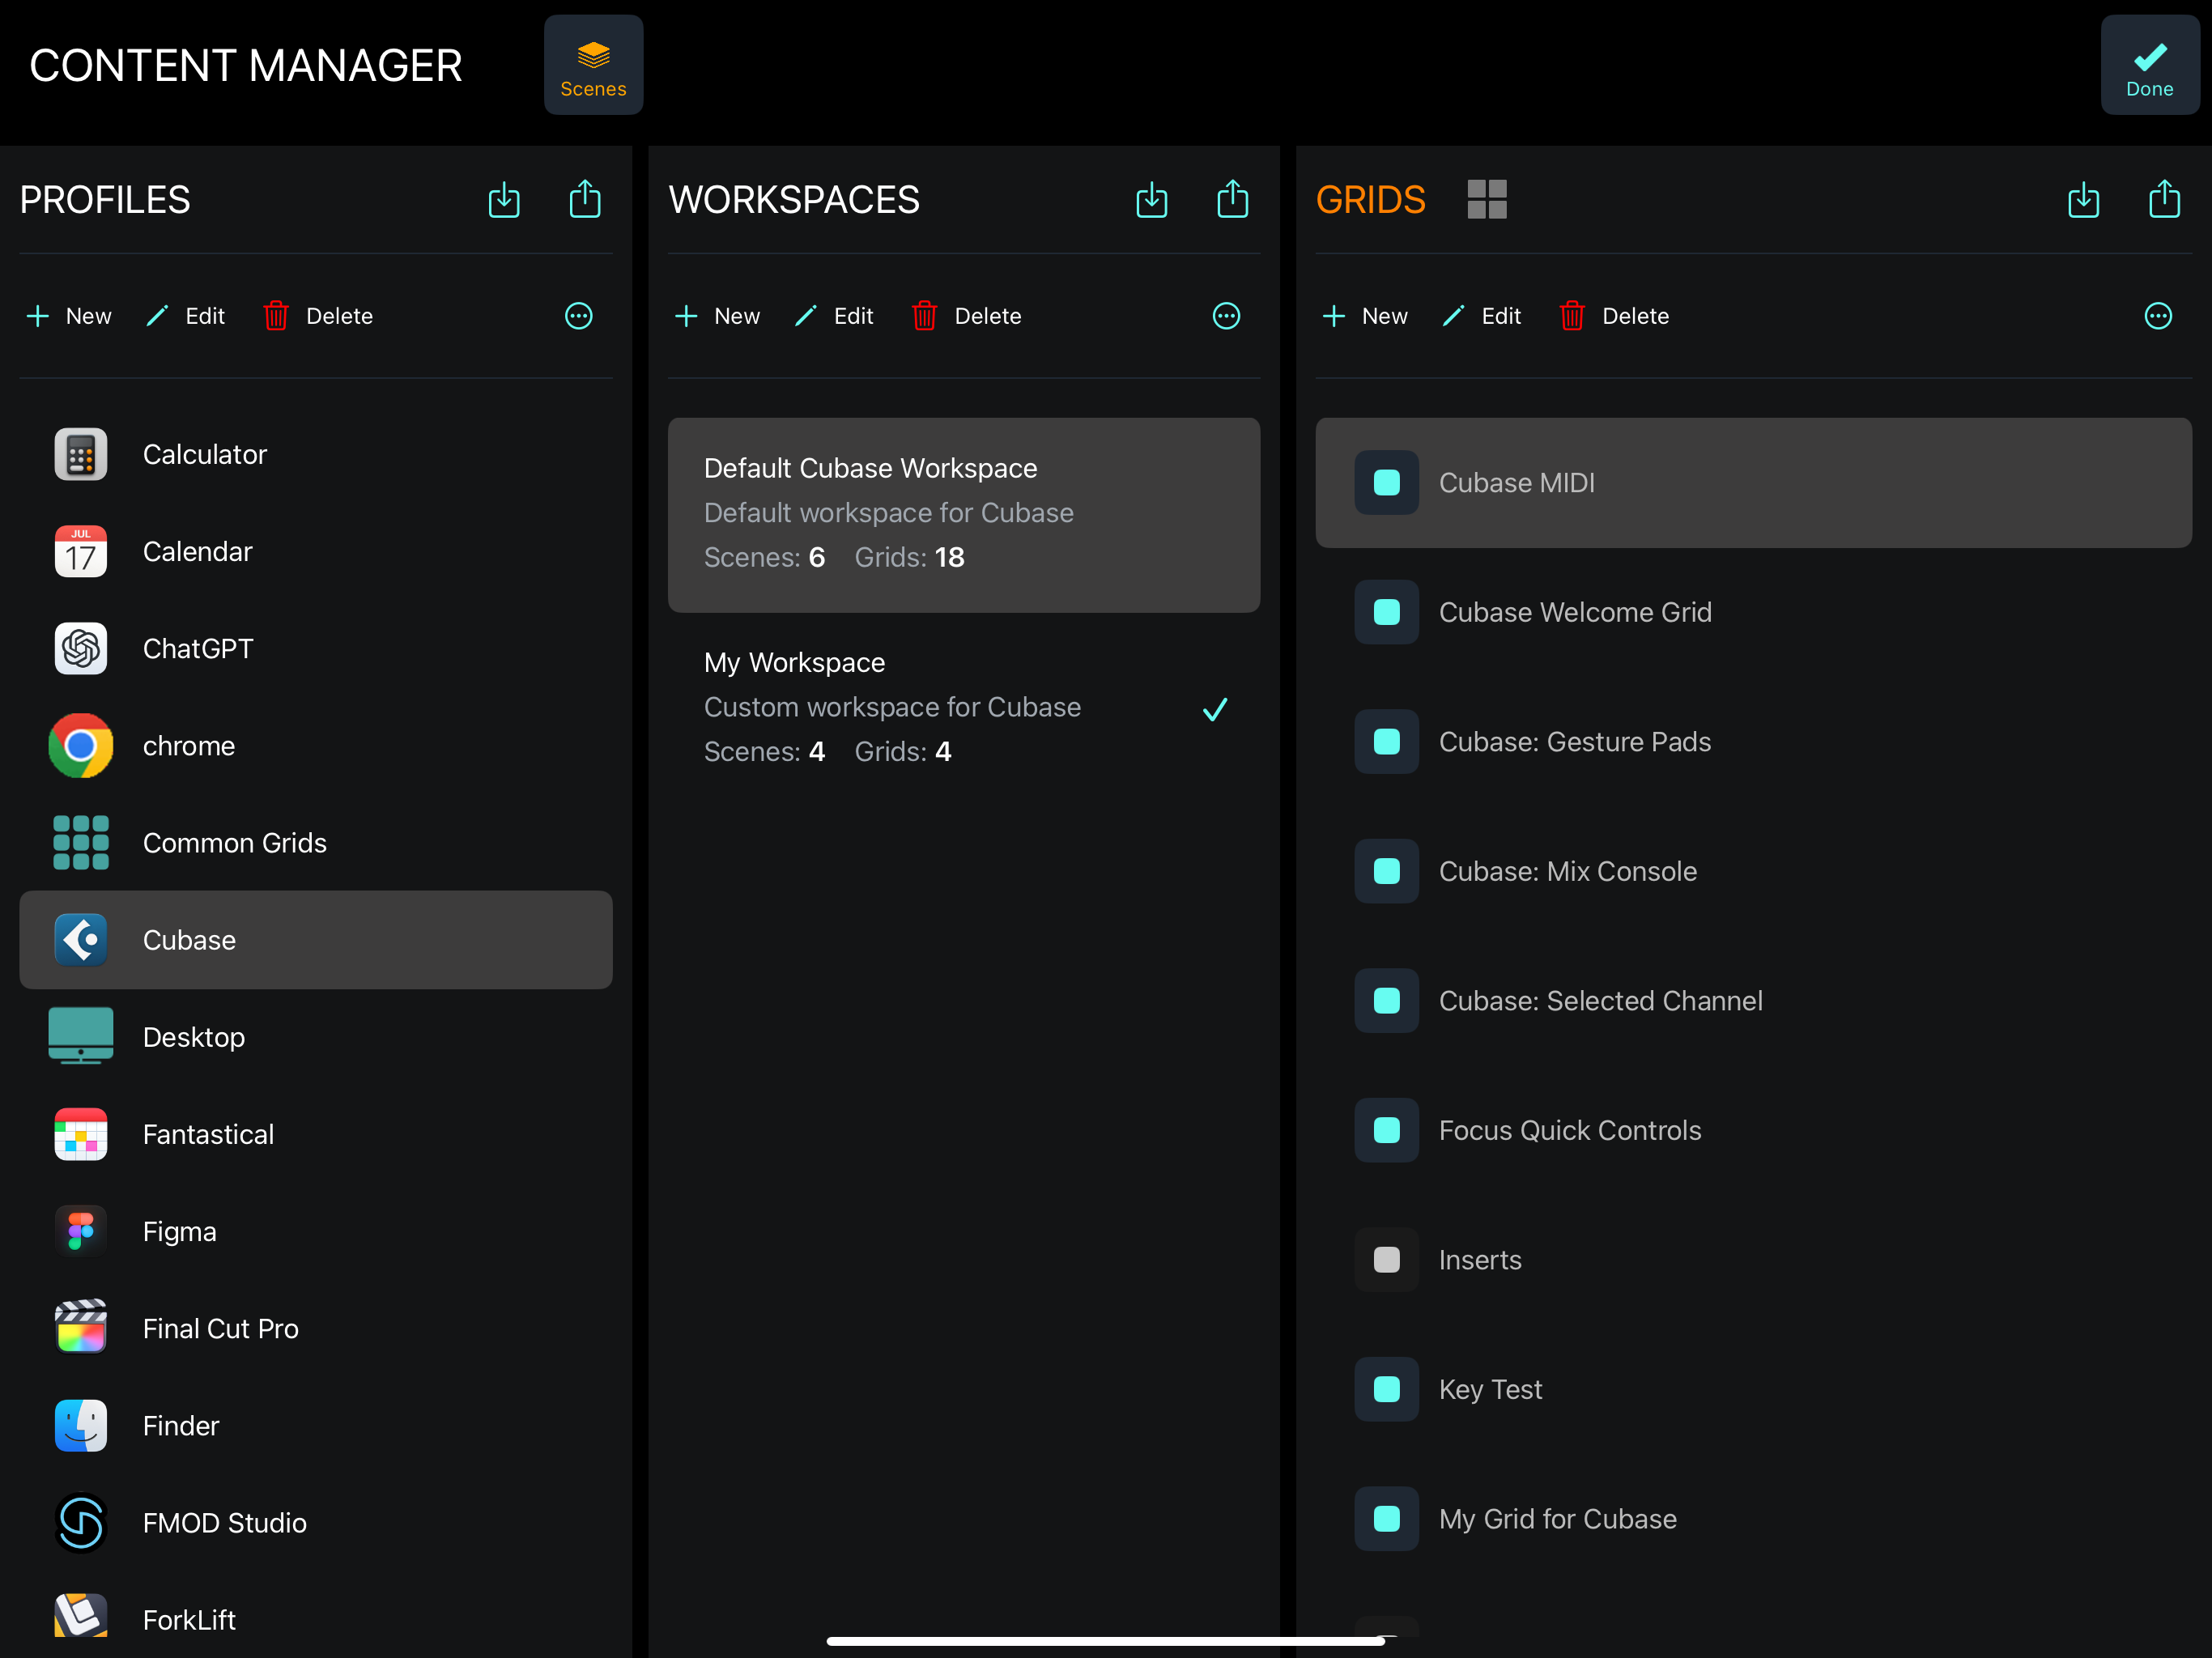Viewport: 2212px width, 1658px height.
Task: Click the Workspaces share icon
Action: point(1232,199)
